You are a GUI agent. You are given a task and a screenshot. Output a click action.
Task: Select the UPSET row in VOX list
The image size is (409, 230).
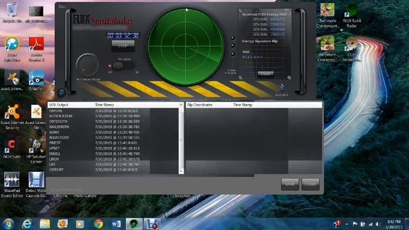point(99,148)
